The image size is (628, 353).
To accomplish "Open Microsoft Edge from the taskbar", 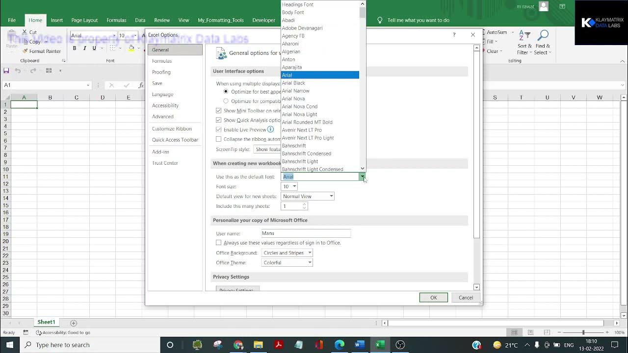I will [x=340, y=345].
